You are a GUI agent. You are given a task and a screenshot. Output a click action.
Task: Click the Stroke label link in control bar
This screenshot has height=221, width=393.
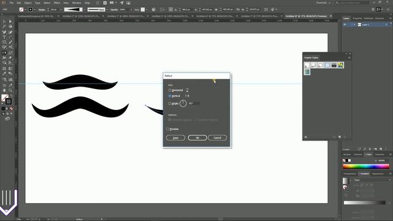[x=42, y=10]
